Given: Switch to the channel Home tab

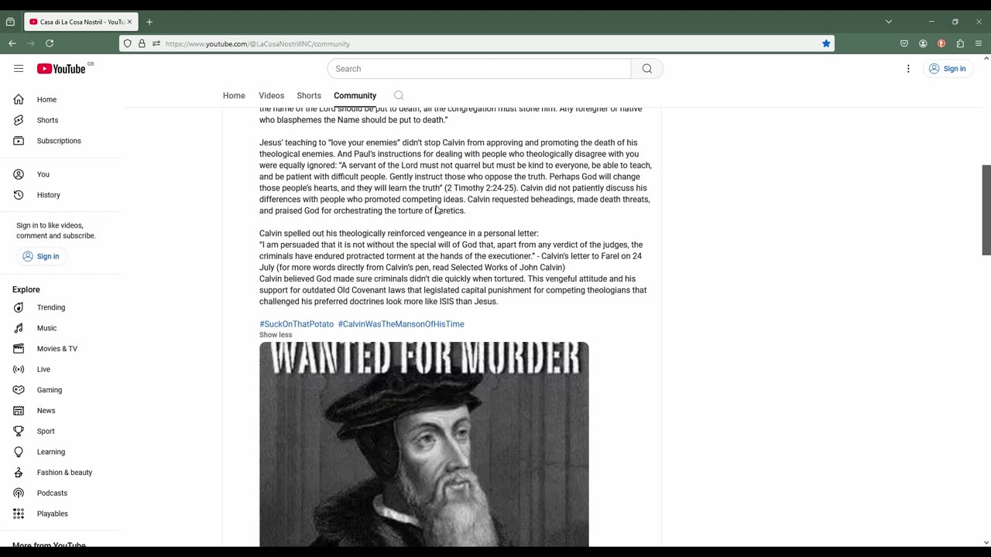Looking at the screenshot, I should (x=234, y=95).
